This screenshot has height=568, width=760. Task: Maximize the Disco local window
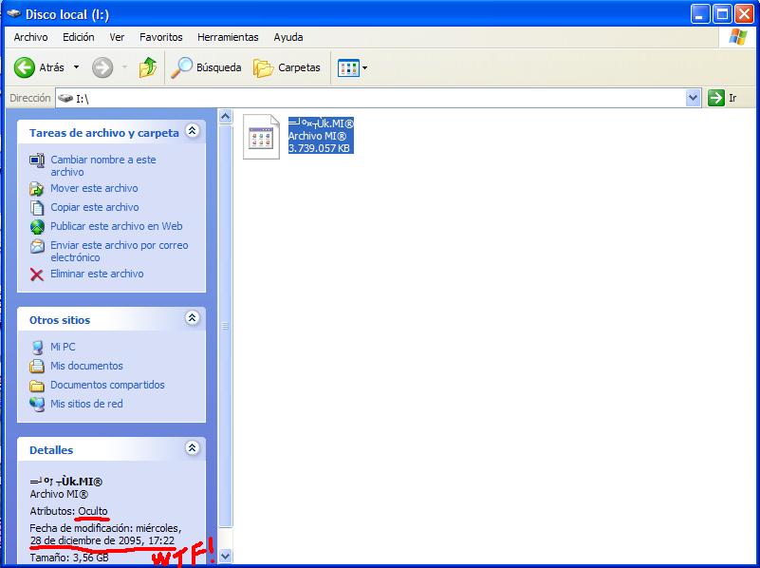pos(722,14)
